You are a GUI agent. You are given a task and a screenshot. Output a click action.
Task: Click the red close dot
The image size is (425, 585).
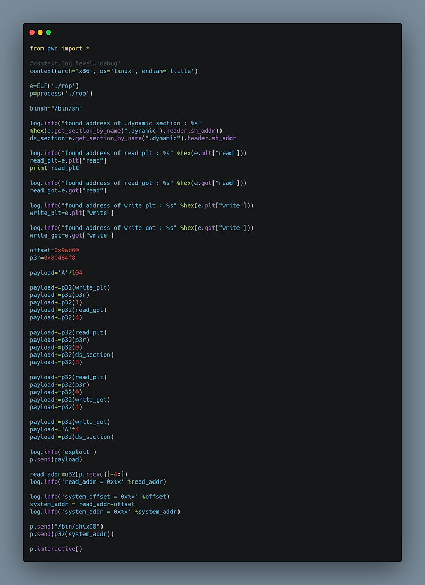point(32,32)
